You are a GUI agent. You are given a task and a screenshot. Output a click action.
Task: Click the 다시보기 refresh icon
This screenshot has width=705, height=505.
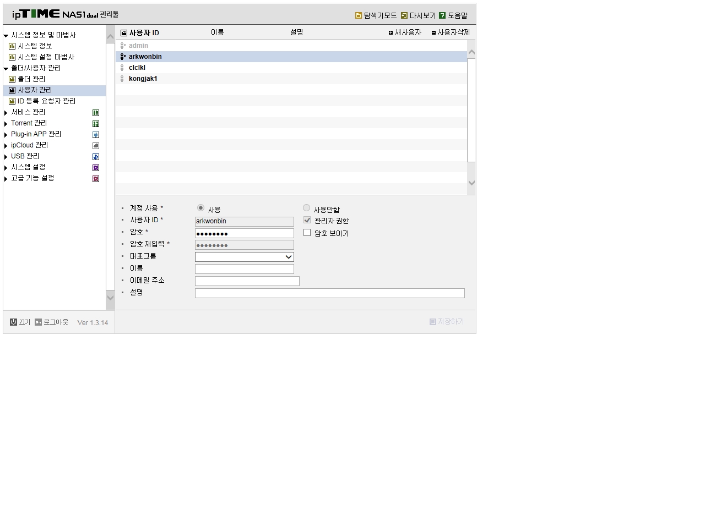pyautogui.click(x=404, y=15)
